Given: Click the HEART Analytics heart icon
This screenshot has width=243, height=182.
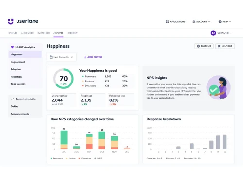Looking at the screenshot, I should click(12, 47).
